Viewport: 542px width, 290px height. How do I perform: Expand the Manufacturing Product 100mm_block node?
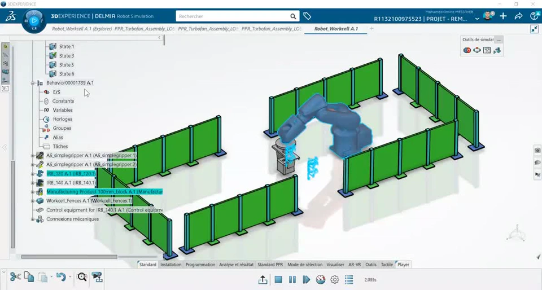[33, 192]
